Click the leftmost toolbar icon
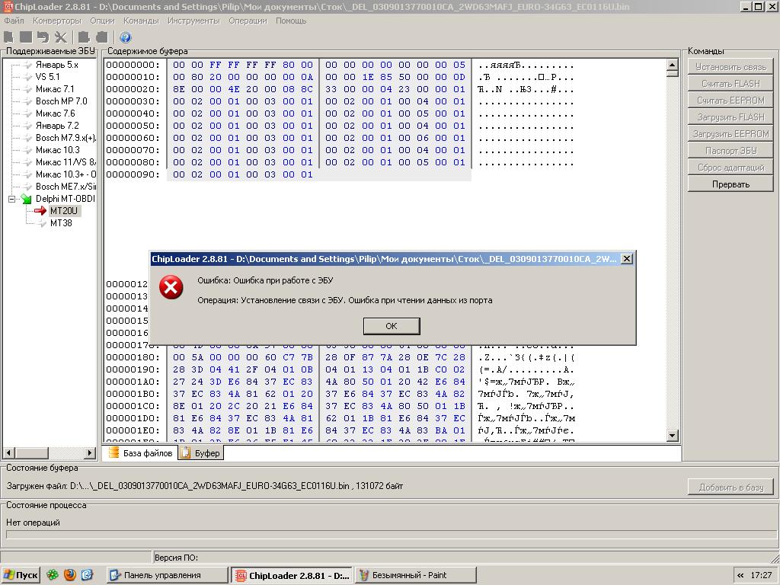The height and width of the screenshot is (585, 780). pyautogui.click(x=9, y=37)
